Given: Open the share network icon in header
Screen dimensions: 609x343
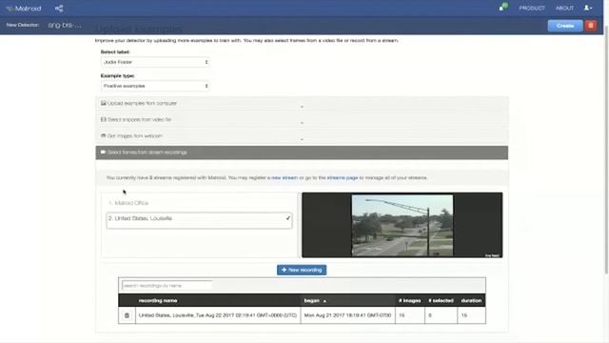Looking at the screenshot, I should pos(59,9).
